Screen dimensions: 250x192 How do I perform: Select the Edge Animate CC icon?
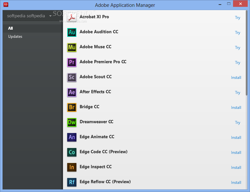coord(72,137)
